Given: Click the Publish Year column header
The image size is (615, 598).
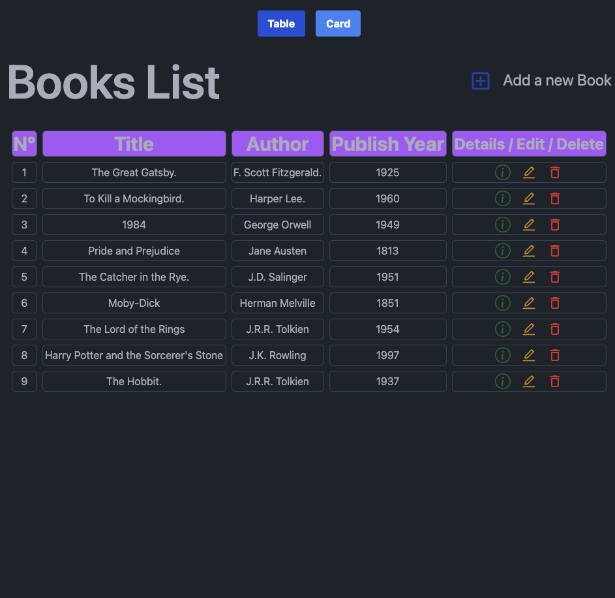Looking at the screenshot, I should 388,144.
